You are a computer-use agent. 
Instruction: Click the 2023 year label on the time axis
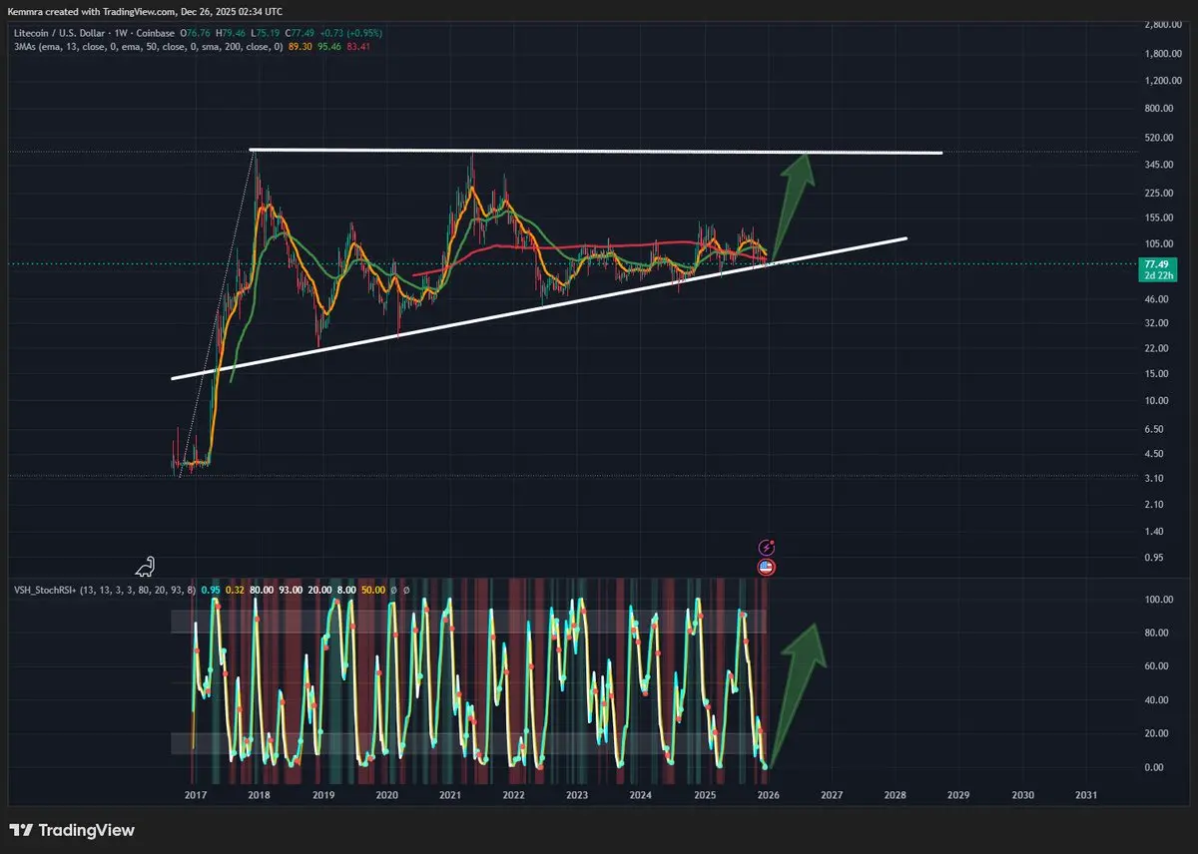pyautogui.click(x=577, y=795)
